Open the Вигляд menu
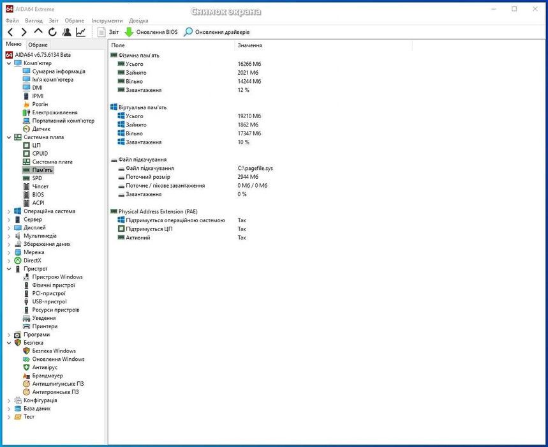This screenshot has width=548, height=447. [x=34, y=20]
